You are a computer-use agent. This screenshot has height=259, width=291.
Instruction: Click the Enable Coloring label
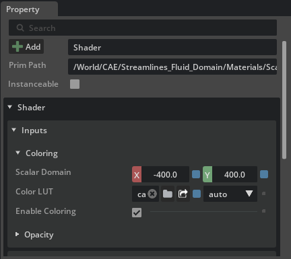46,211
